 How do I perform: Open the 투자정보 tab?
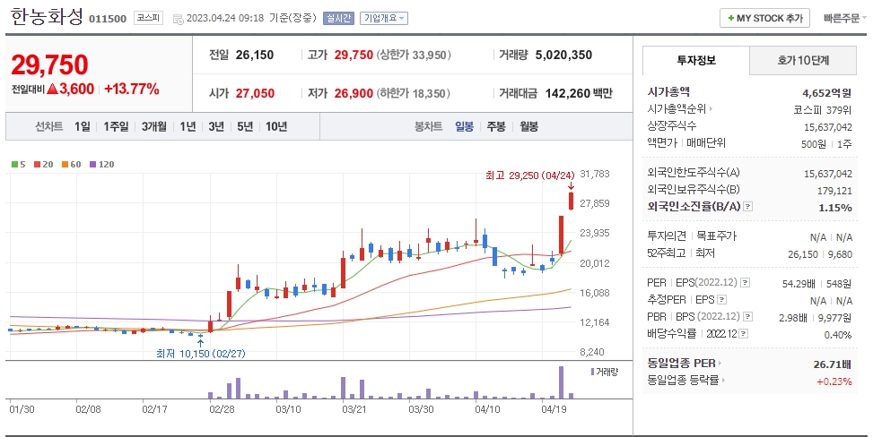click(x=696, y=60)
